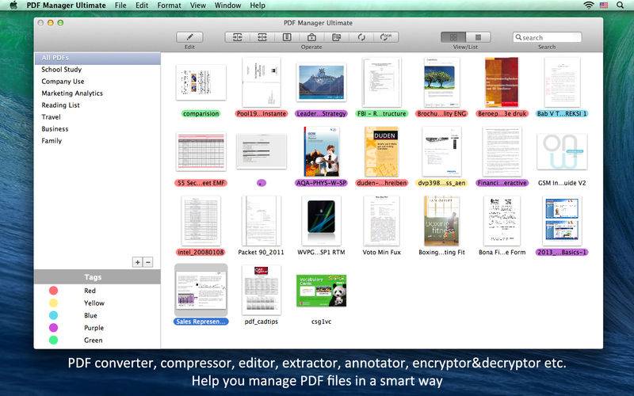Choose the Purple tag color dot
The image size is (634, 396).
53,328
